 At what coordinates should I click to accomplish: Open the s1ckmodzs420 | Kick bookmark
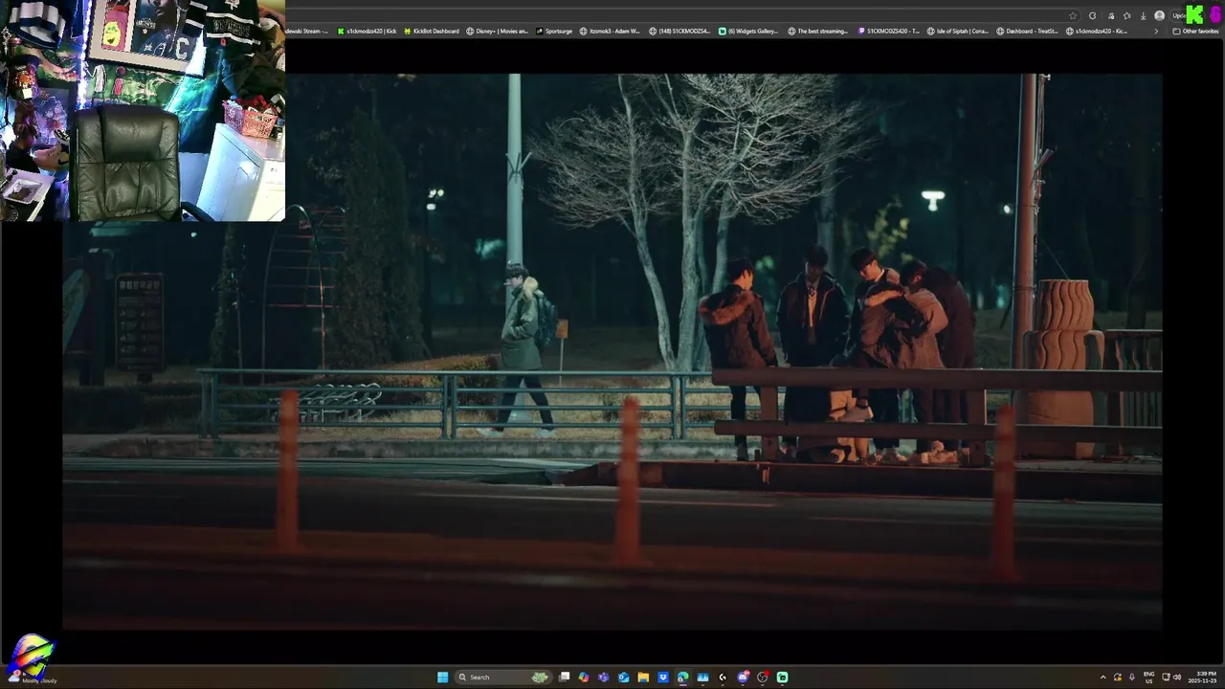367,31
